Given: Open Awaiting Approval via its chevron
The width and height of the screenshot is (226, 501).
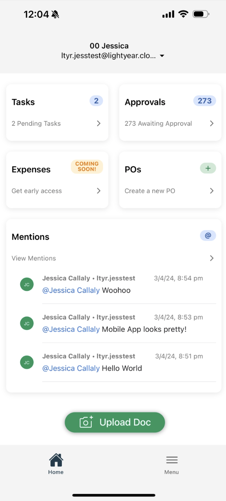Looking at the screenshot, I should 212,123.
